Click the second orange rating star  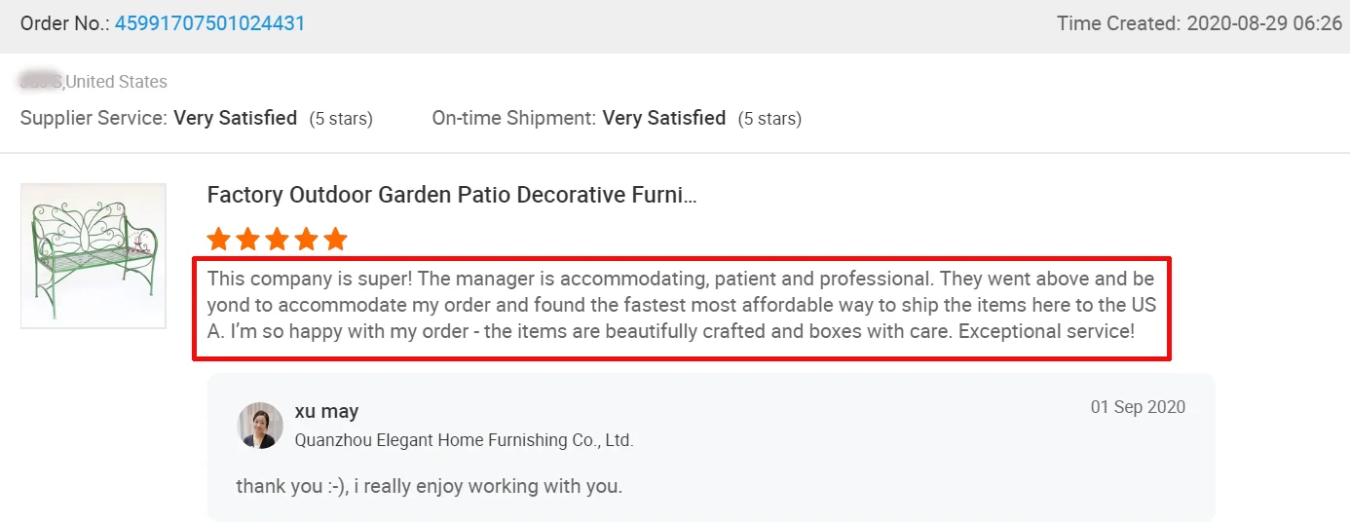[x=248, y=239]
